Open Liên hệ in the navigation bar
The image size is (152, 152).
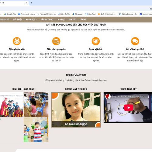click(83, 19)
